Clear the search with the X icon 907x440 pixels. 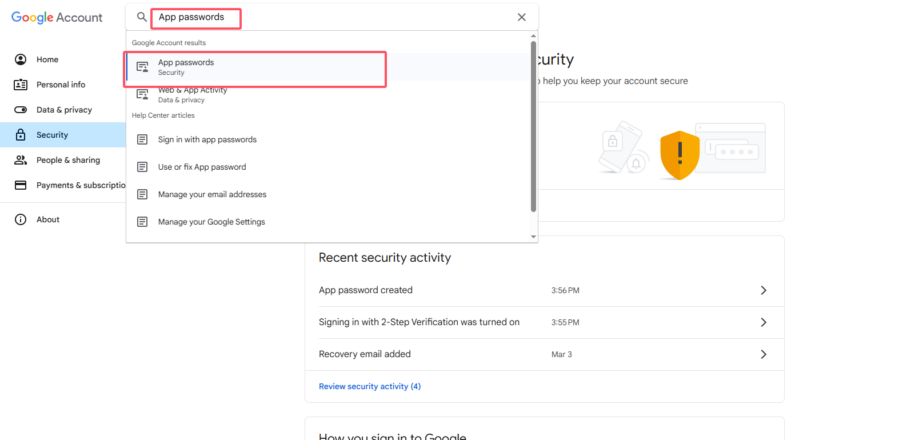(x=522, y=17)
